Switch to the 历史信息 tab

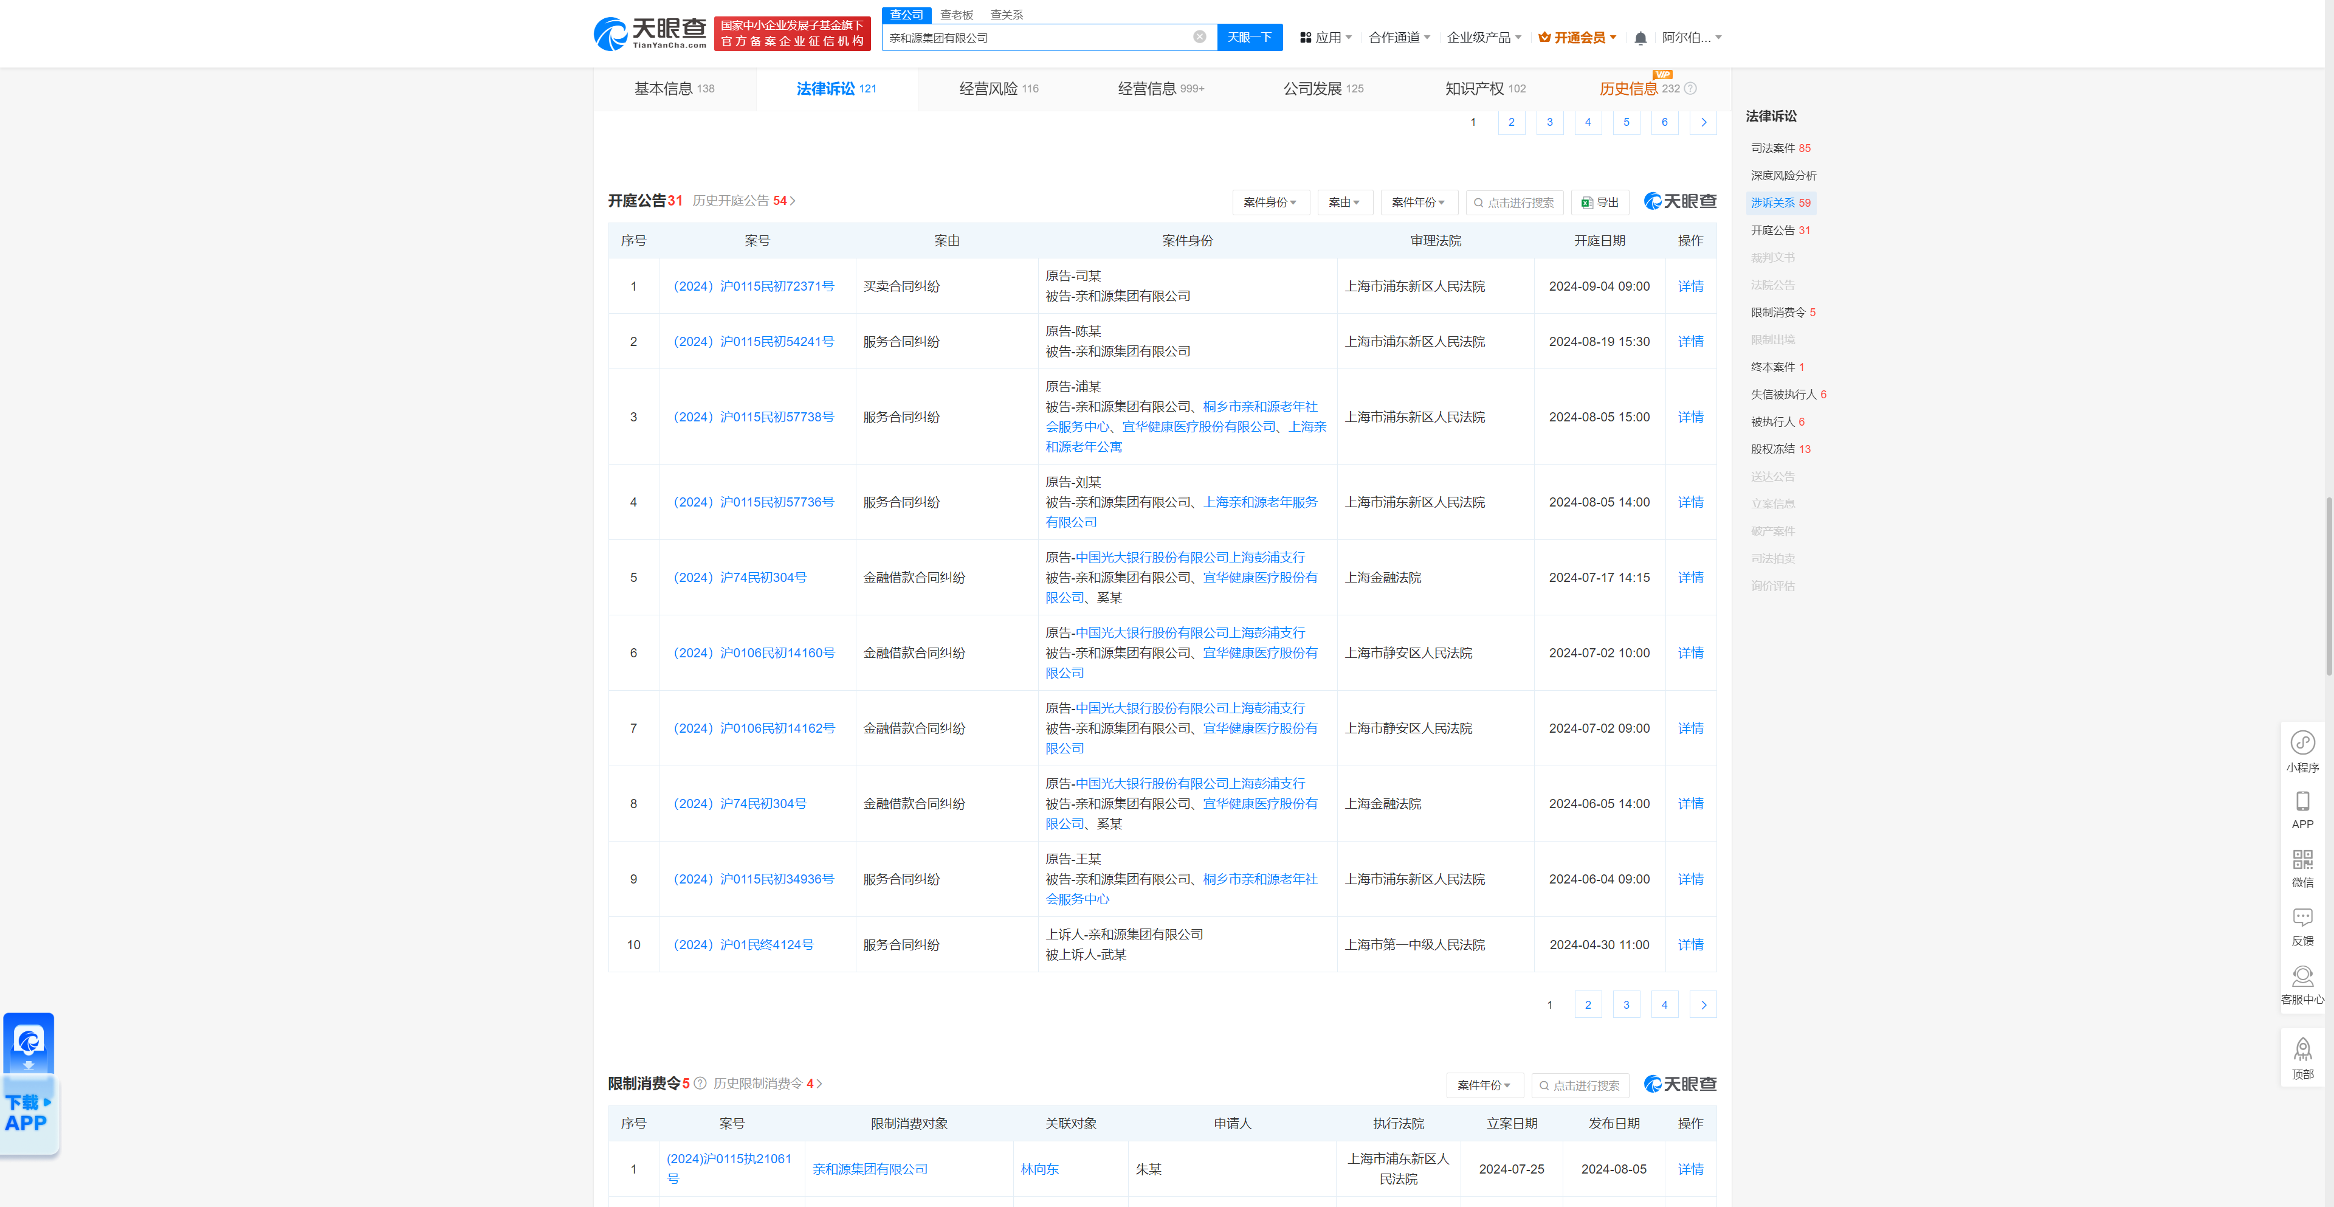1628,89
